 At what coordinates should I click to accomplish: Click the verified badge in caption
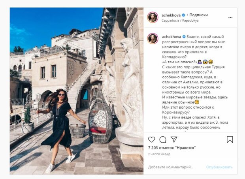tap(184, 37)
